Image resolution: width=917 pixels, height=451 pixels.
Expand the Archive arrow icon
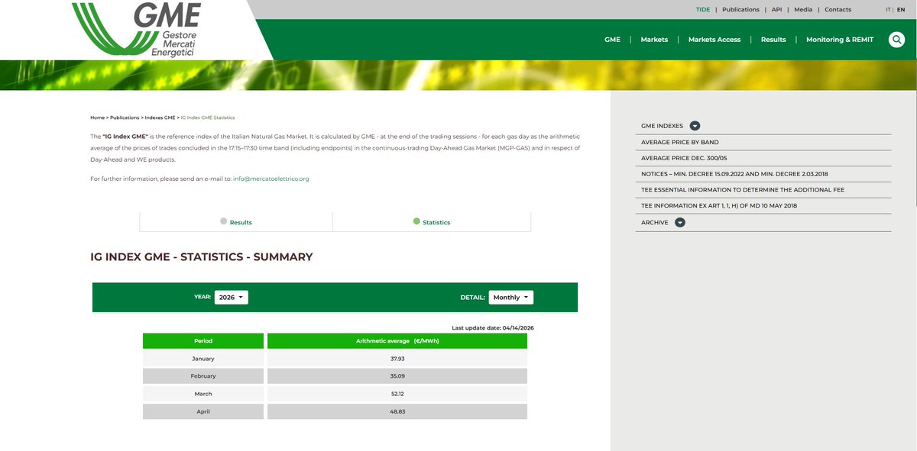(x=680, y=223)
